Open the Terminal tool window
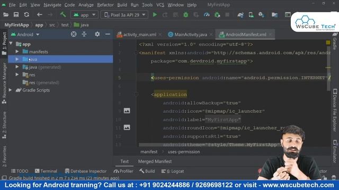The image size is (339, 190). tap(46, 171)
